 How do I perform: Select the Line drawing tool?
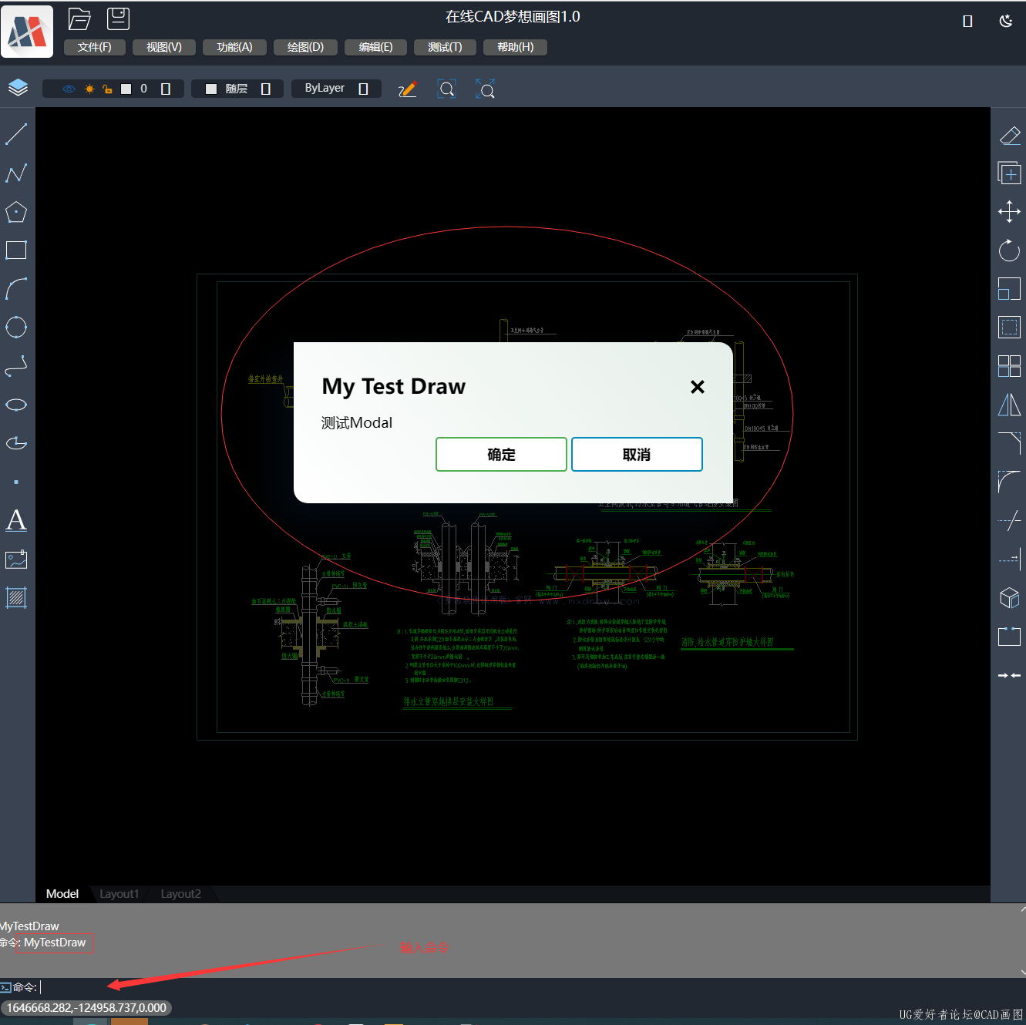[x=16, y=134]
